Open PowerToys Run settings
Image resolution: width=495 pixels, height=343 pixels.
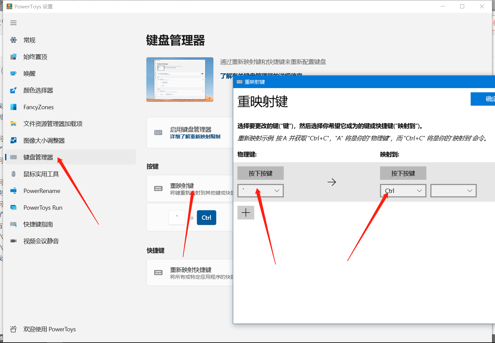point(70,207)
